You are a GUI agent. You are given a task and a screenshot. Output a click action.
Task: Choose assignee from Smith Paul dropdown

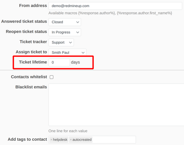coord(67,52)
